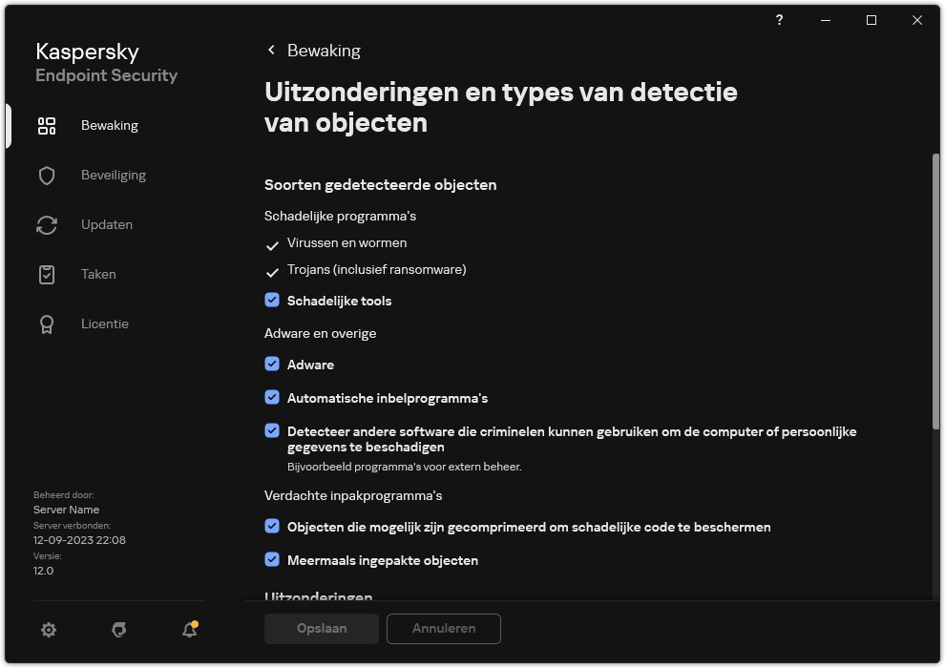Go back using the Bewaking chevron

[x=271, y=50]
